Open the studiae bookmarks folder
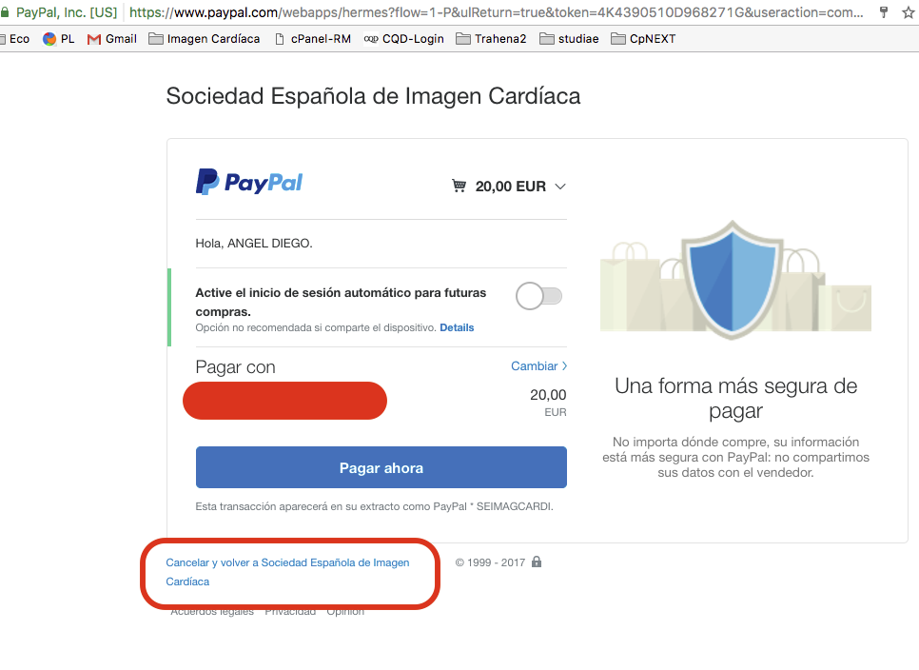The width and height of the screenshot is (919, 670). pyautogui.click(x=569, y=39)
